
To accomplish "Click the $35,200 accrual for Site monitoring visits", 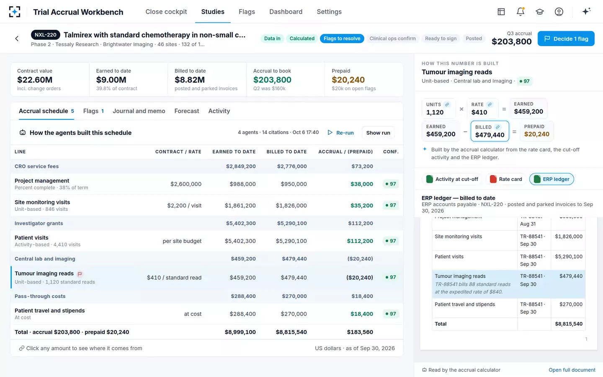I will (361, 206).
